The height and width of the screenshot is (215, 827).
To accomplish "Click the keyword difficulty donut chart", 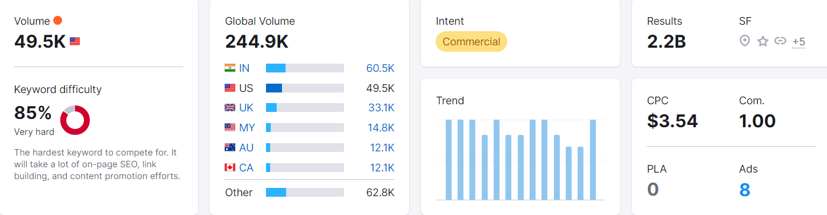I will (x=75, y=120).
